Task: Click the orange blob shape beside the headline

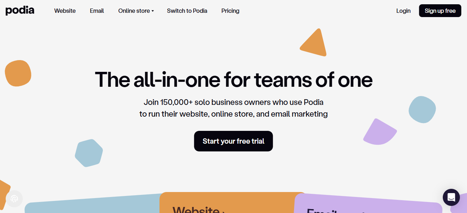Action: 18,73
